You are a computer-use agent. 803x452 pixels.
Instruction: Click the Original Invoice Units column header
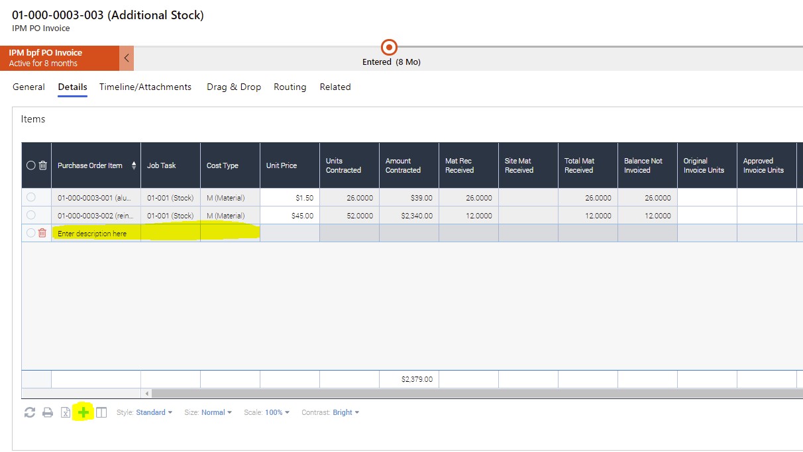pos(707,165)
